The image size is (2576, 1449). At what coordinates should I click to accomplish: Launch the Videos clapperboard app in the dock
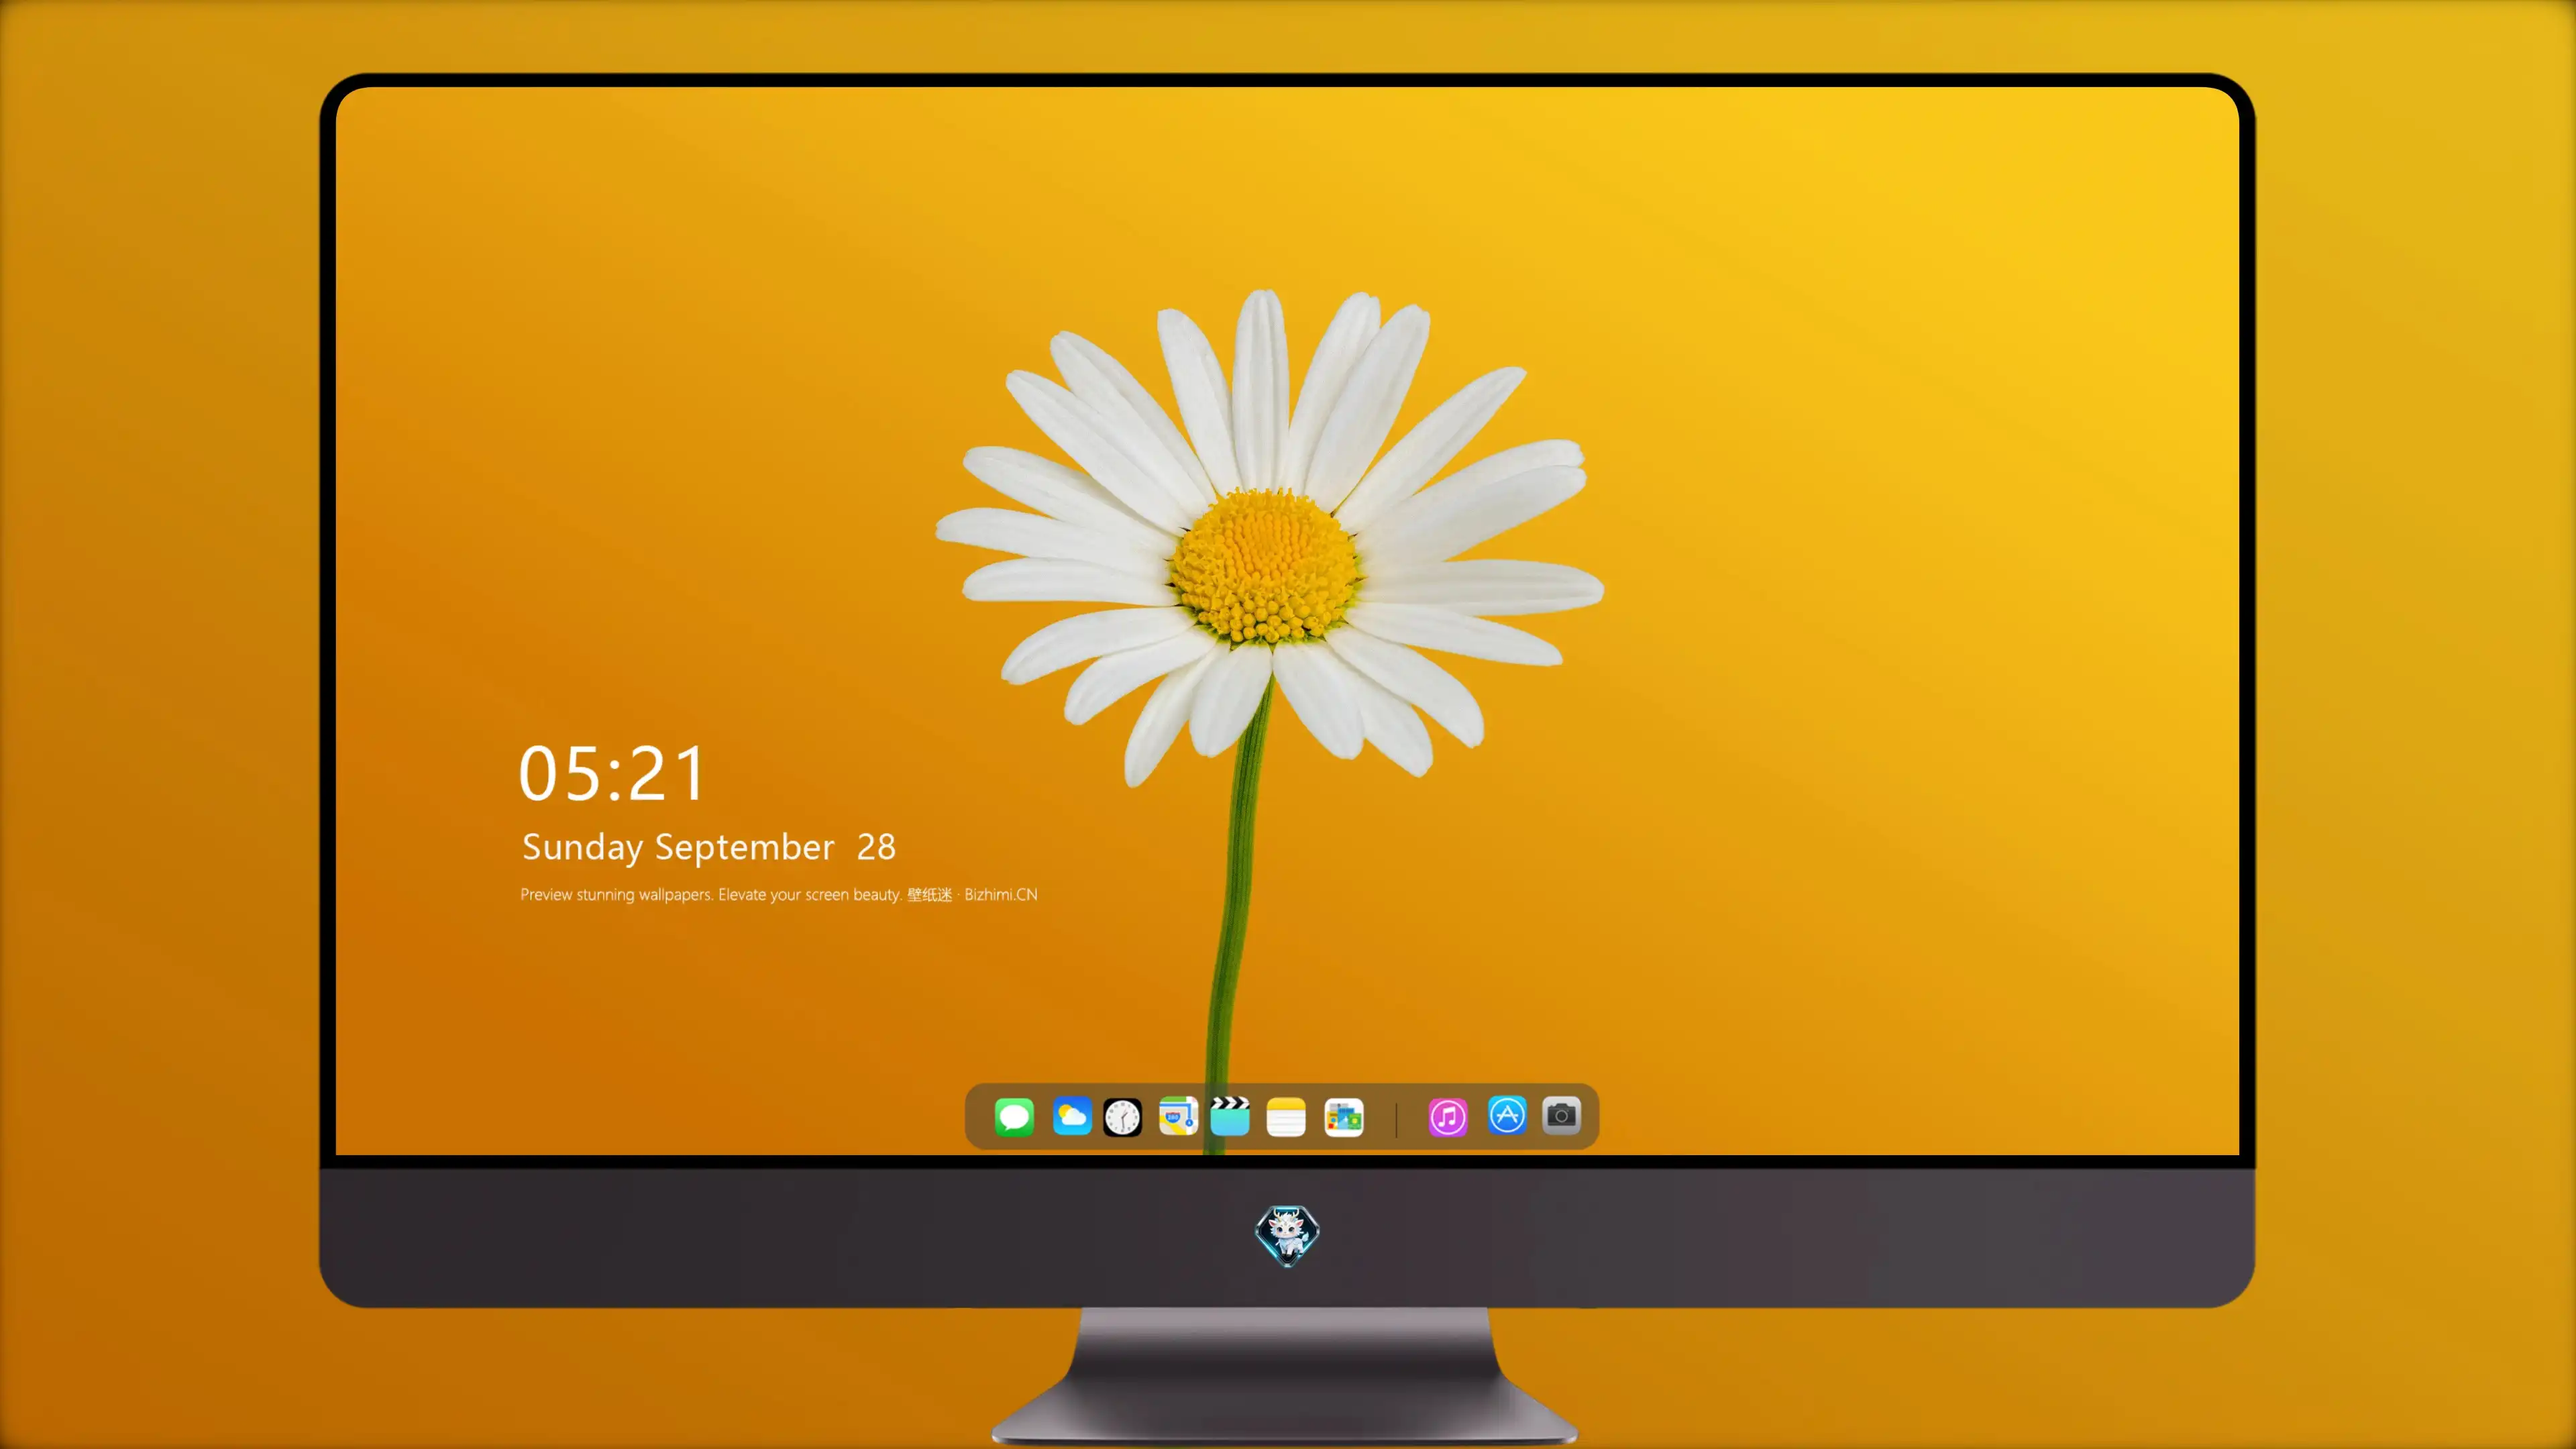pyautogui.click(x=1230, y=1116)
